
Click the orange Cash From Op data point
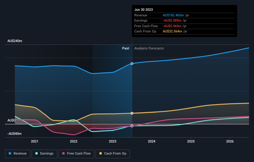tap(132, 113)
